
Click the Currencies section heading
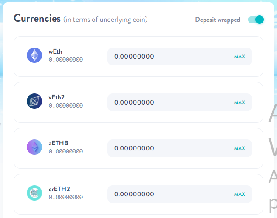point(37,18)
